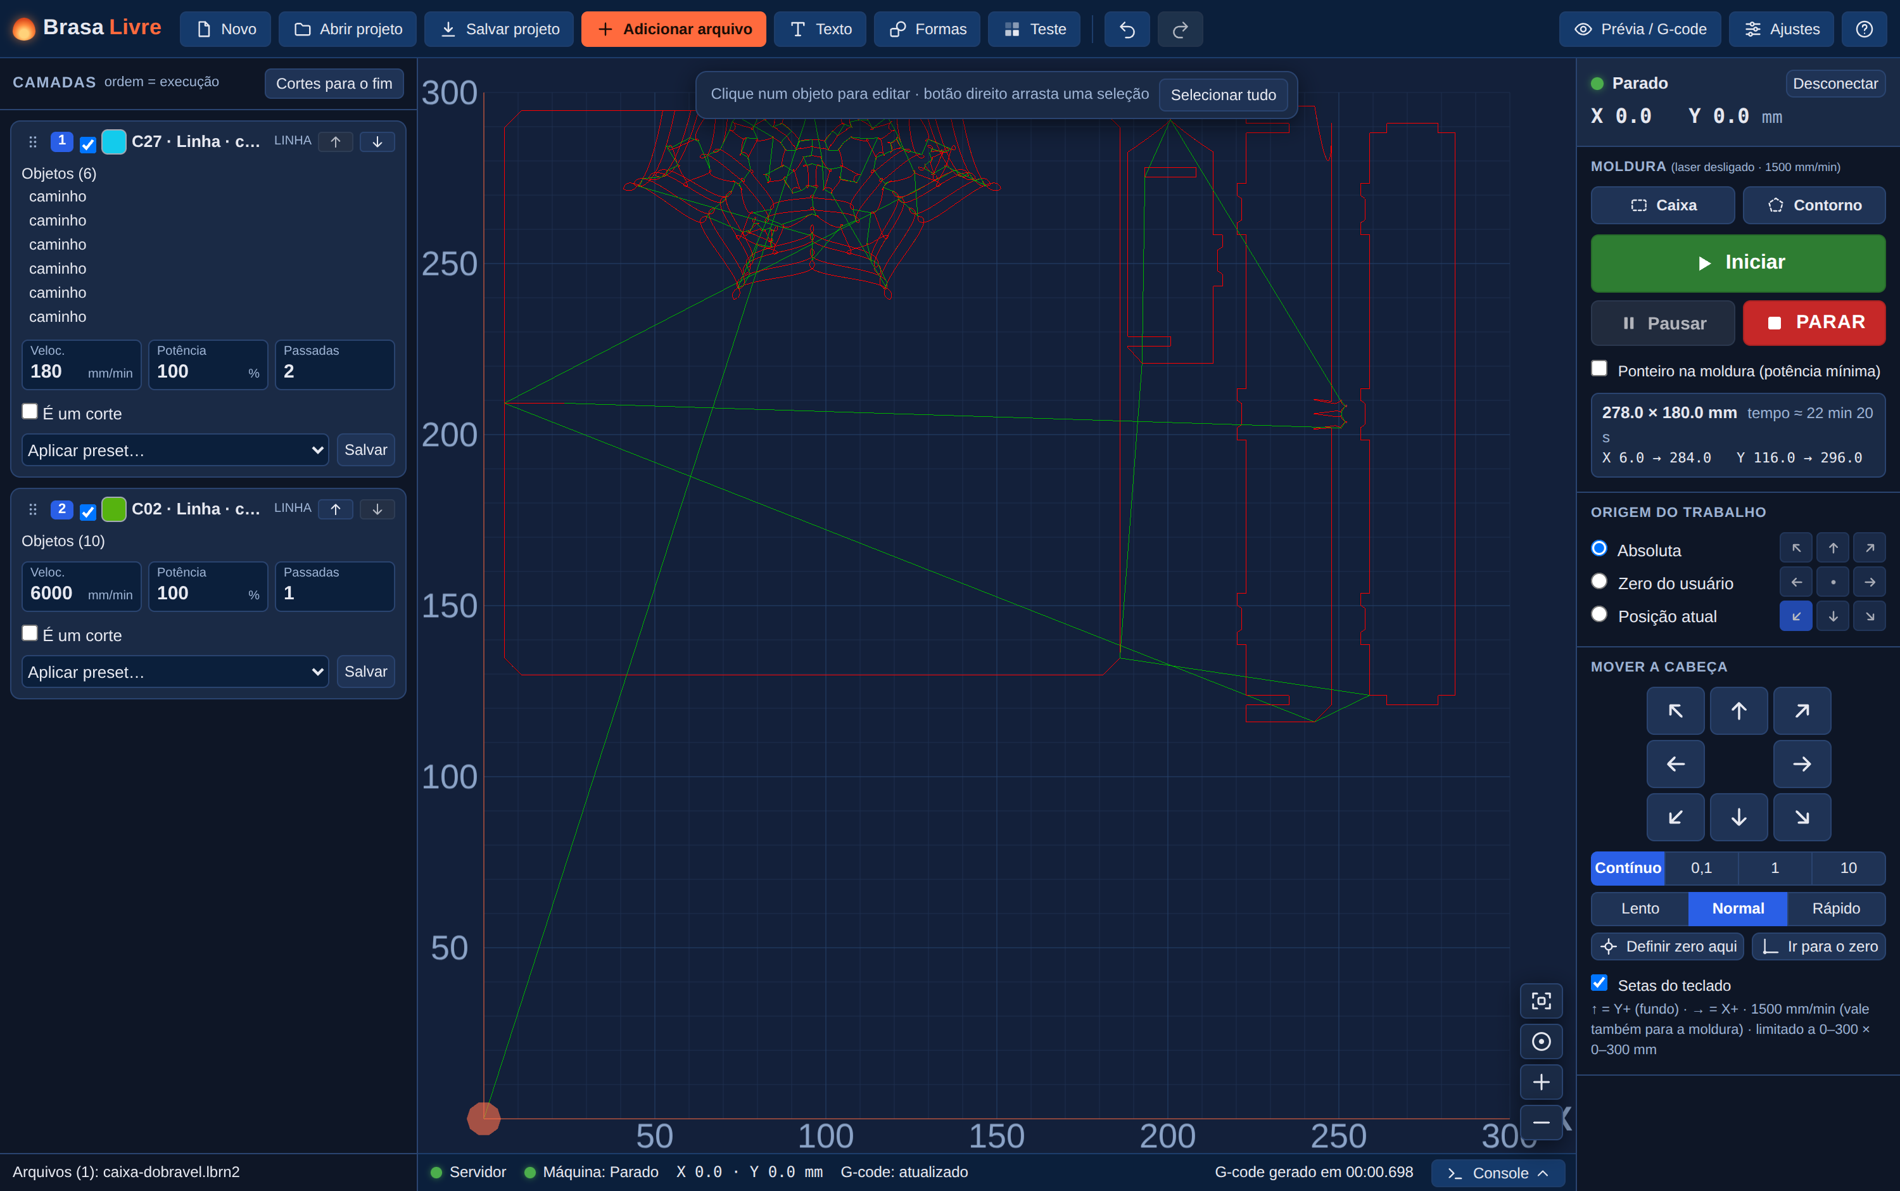Click the green 'Iniciar' button
Image resolution: width=1900 pixels, height=1191 pixels.
pyautogui.click(x=1738, y=263)
